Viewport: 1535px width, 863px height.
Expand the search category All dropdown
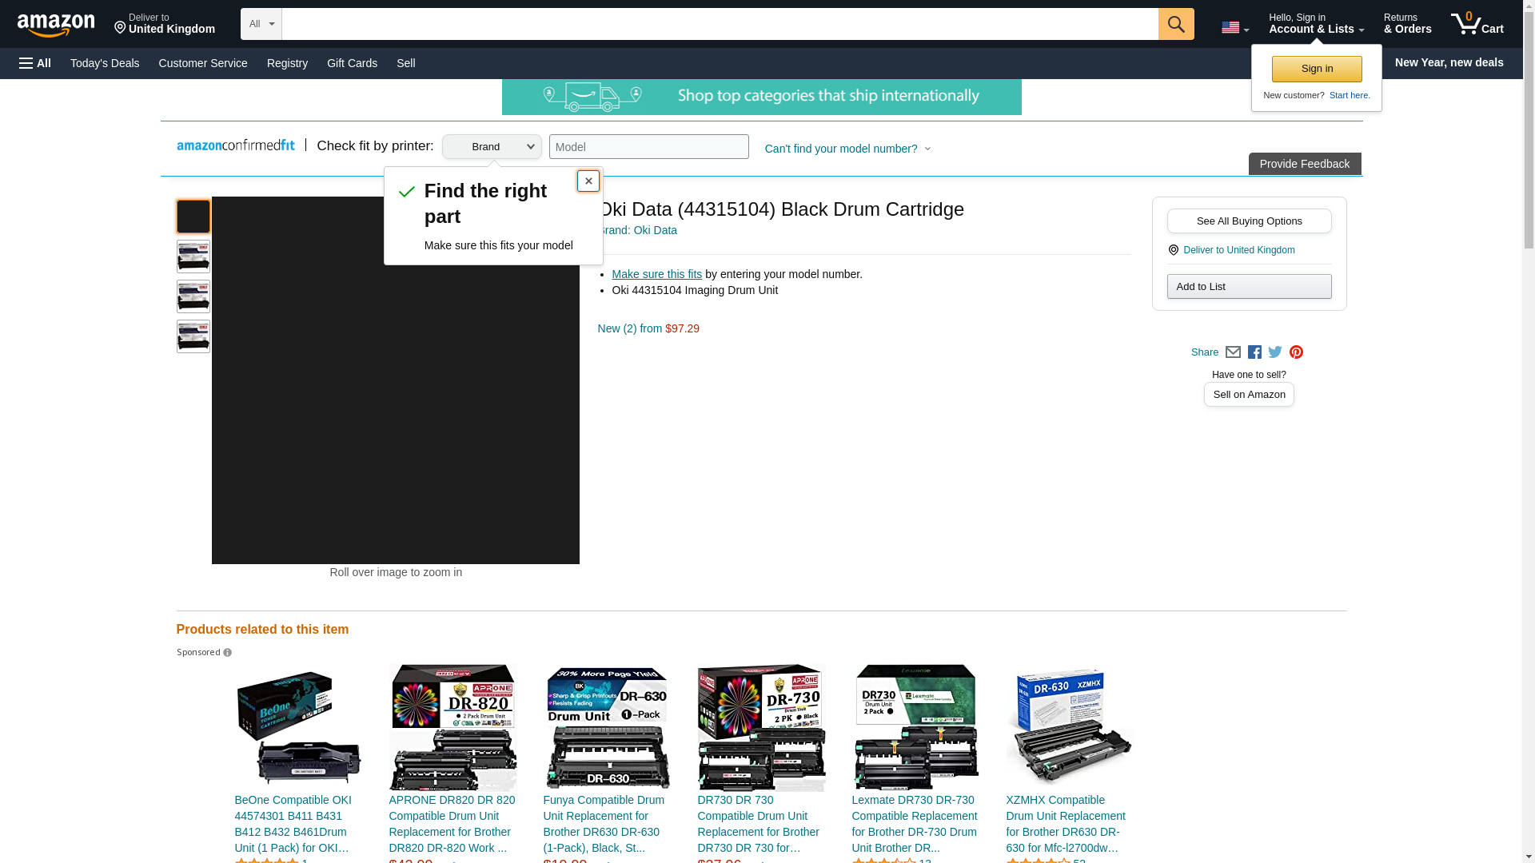(261, 24)
